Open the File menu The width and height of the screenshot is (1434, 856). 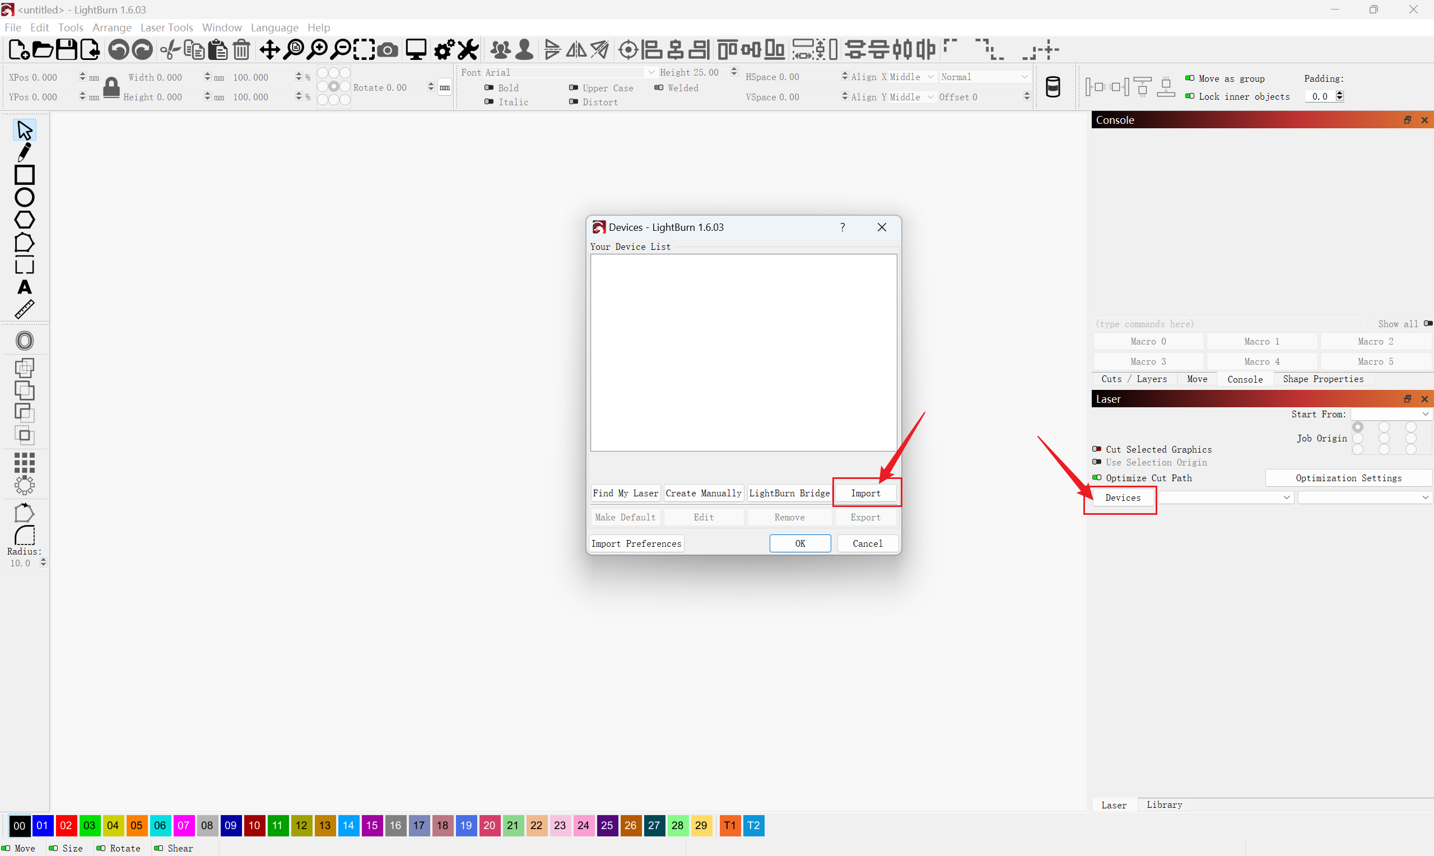pos(13,27)
